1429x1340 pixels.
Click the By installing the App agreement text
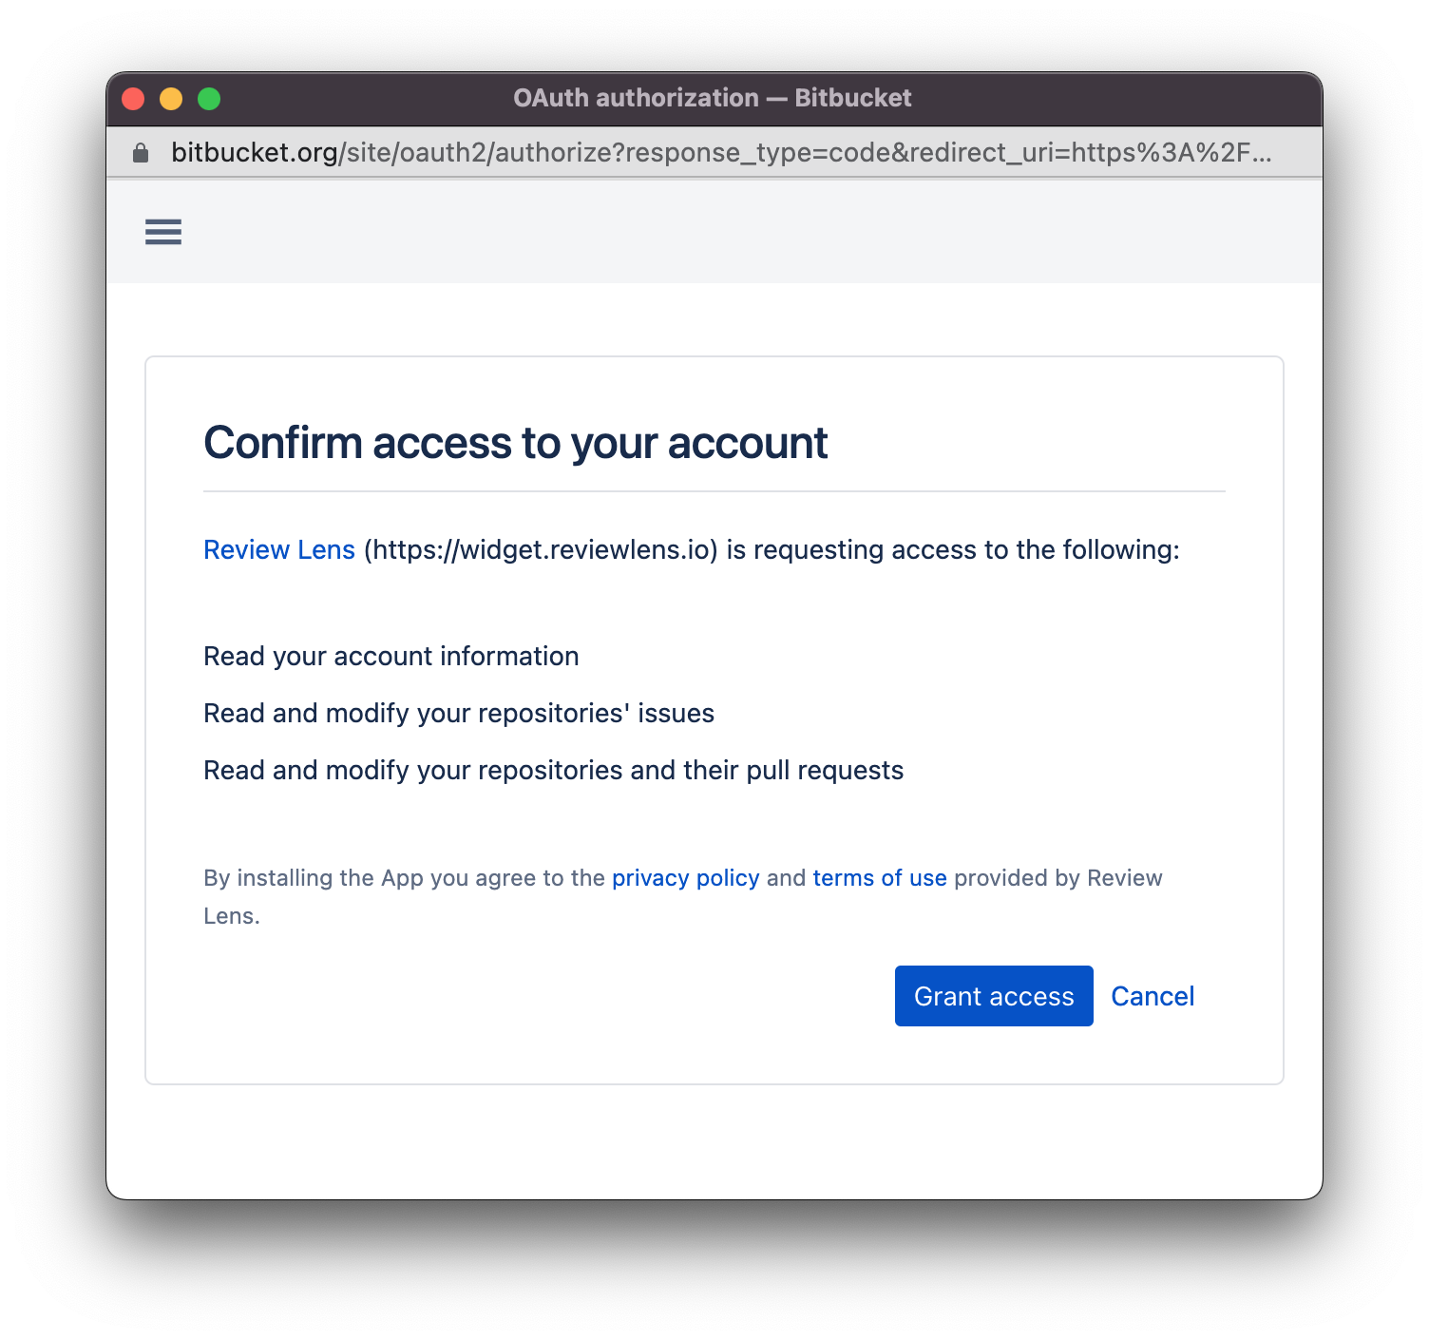tap(404, 878)
